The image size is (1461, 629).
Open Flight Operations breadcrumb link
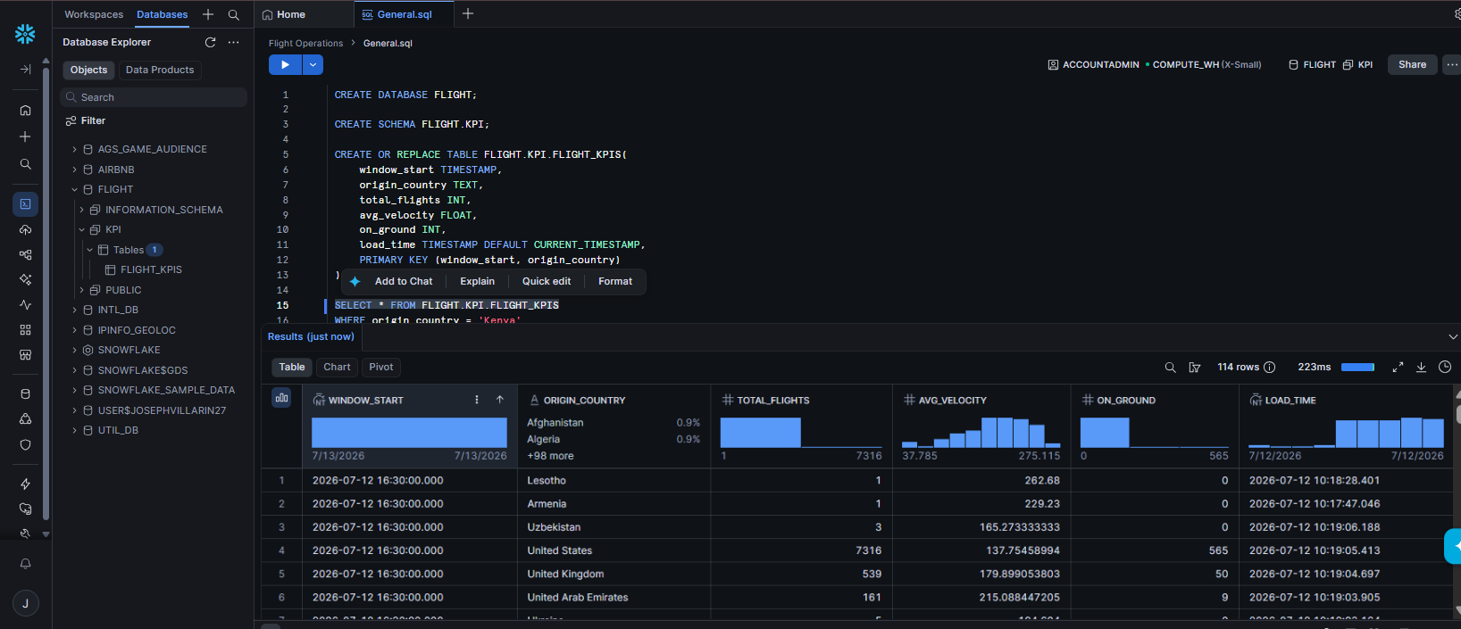point(305,43)
